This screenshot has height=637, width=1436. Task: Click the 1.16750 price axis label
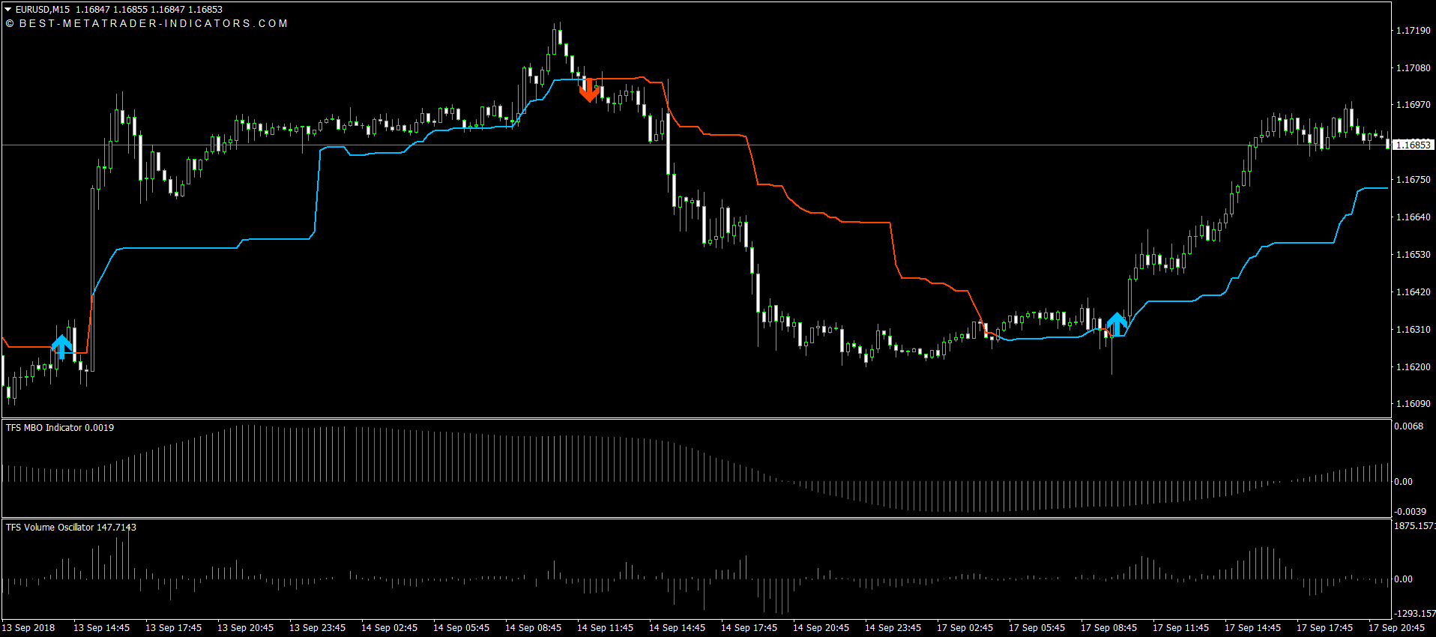click(x=1413, y=180)
